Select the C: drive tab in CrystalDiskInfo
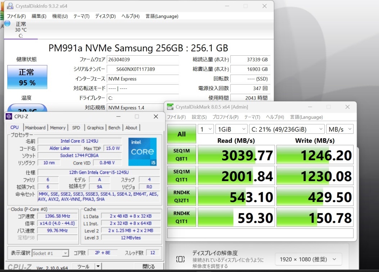 (x=21, y=30)
